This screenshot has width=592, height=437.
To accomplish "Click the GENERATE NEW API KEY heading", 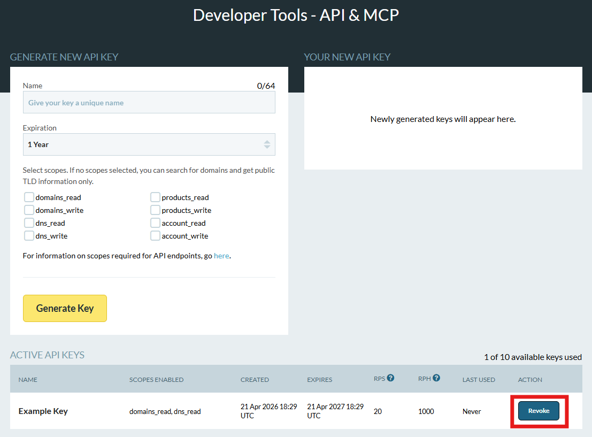I will (64, 57).
